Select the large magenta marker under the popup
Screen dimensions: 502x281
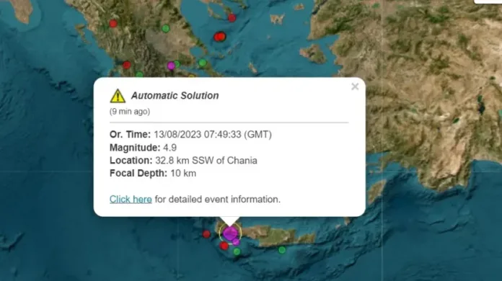point(230,233)
